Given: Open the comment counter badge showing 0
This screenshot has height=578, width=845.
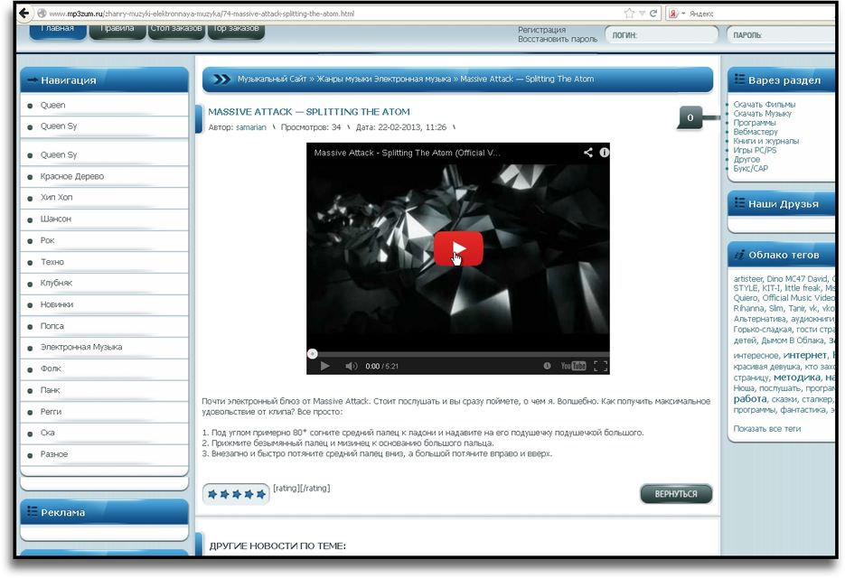Looking at the screenshot, I should pyautogui.click(x=690, y=117).
